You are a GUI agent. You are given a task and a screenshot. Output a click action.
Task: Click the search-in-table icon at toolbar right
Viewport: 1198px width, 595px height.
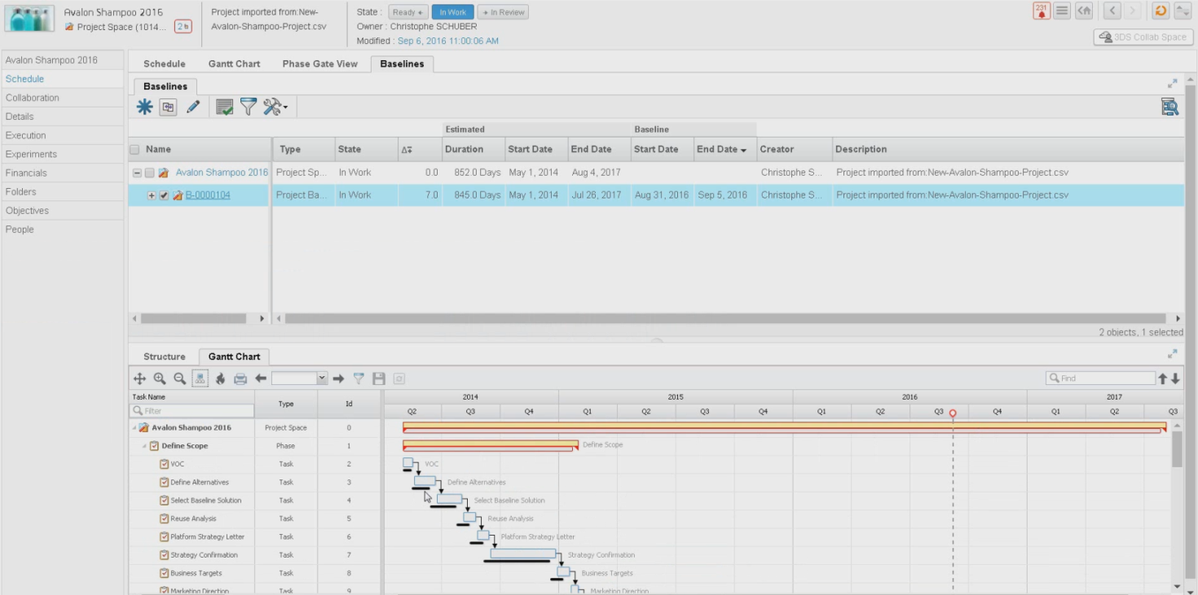click(x=1169, y=107)
